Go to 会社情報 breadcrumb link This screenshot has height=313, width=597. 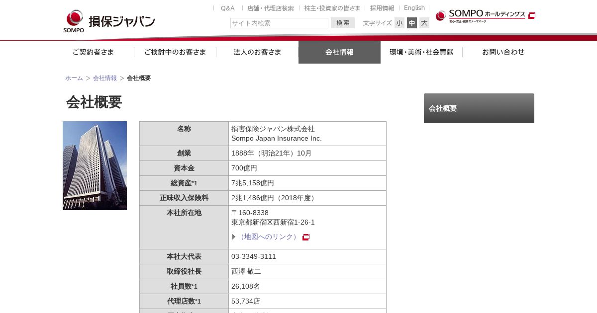click(x=105, y=78)
